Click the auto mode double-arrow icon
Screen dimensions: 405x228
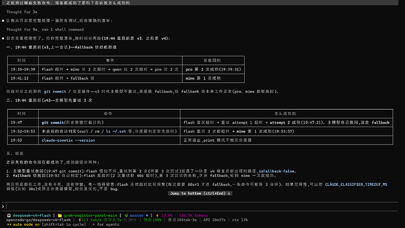pyautogui.click(x=9, y=224)
